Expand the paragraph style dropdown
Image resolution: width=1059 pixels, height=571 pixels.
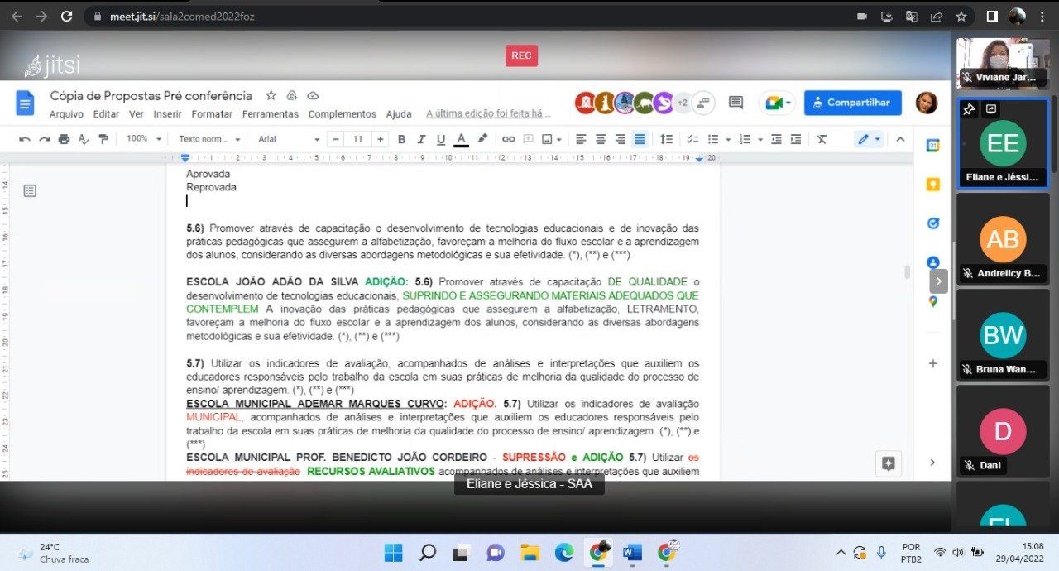(x=209, y=139)
